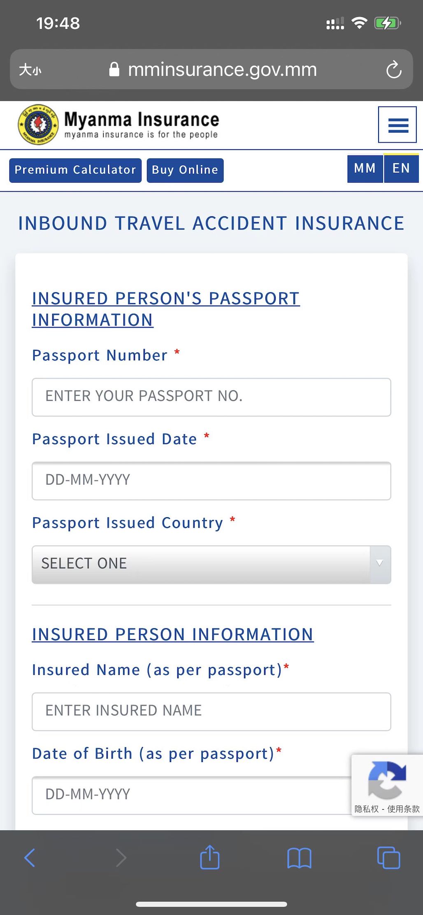Switch language to MM
Viewport: 423px width, 915px height.
pyautogui.click(x=365, y=169)
